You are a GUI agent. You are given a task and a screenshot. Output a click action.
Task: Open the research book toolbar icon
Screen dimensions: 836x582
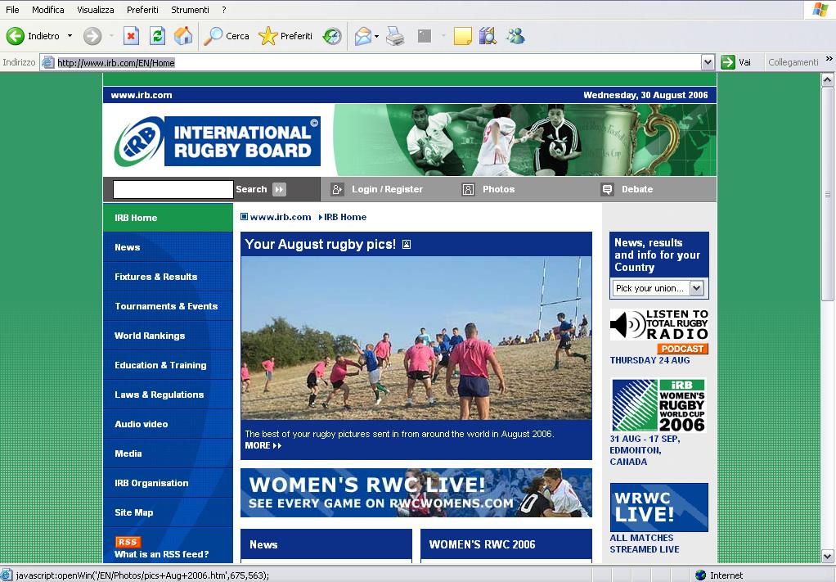pos(488,36)
